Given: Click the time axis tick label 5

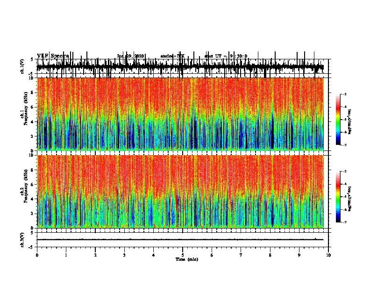Looking at the screenshot, I should tap(183, 255).
